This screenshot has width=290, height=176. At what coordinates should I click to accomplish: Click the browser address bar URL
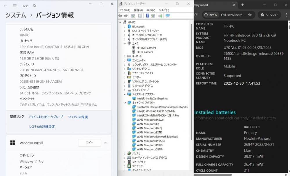coord(233,15)
